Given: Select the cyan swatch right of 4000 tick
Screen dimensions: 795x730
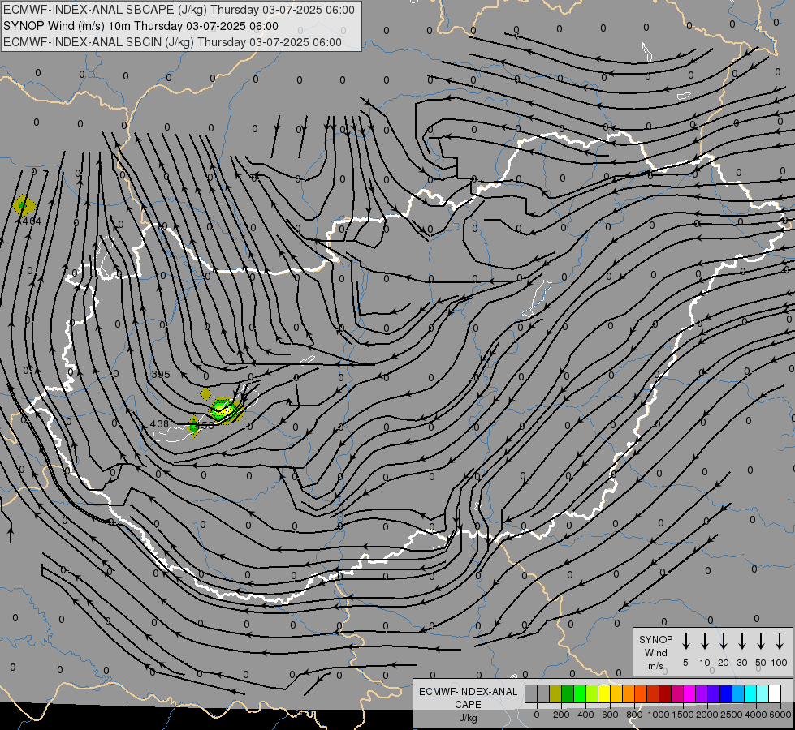Looking at the screenshot, I should click(x=763, y=693).
